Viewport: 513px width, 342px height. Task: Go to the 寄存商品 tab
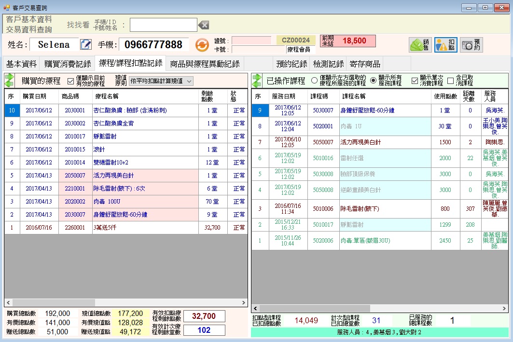pos(365,64)
